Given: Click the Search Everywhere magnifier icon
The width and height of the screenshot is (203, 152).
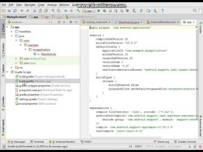Looking at the screenshot, I should [x=195, y=11].
